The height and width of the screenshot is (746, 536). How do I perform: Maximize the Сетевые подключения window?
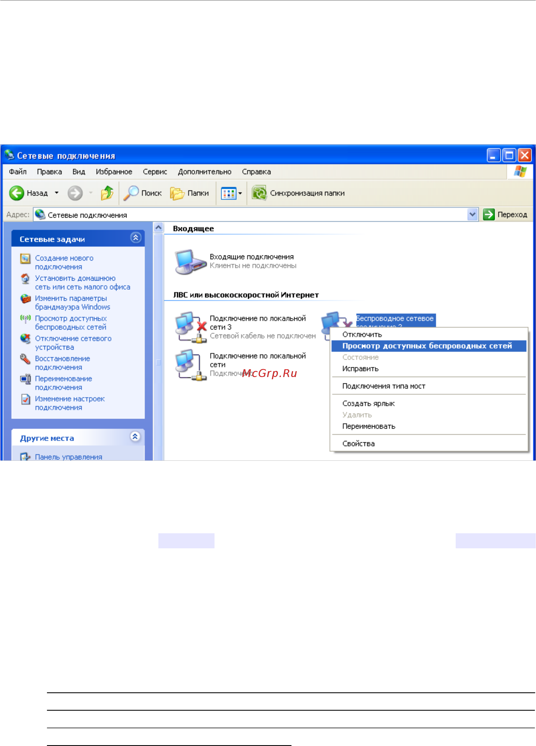click(509, 155)
